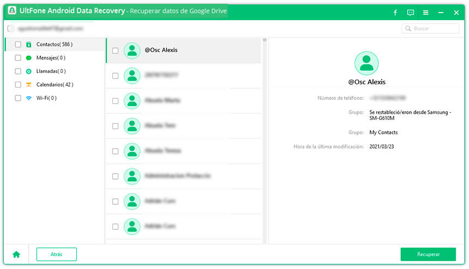The height and width of the screenshot is (269, 469).
Task: Tick the fifth contact row checkbox
Action: 115,151
